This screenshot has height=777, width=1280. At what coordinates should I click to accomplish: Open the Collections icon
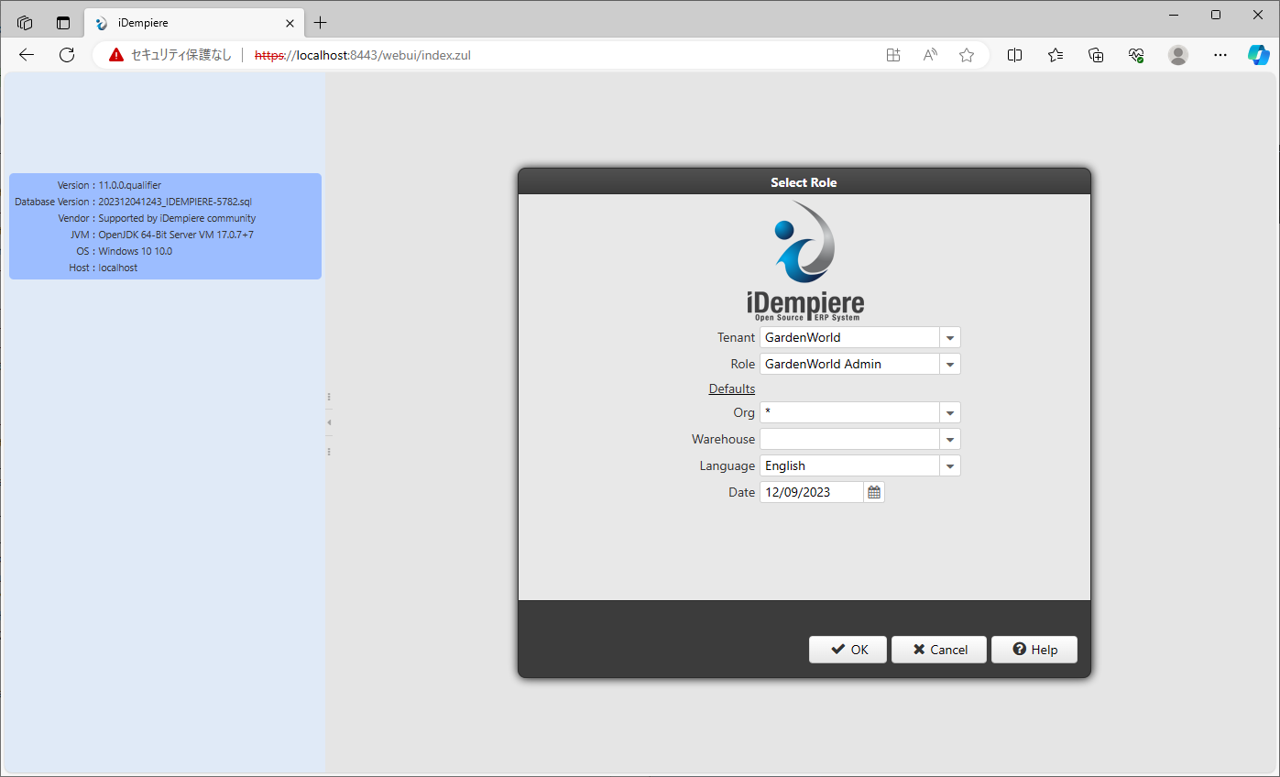[1096, 55]
